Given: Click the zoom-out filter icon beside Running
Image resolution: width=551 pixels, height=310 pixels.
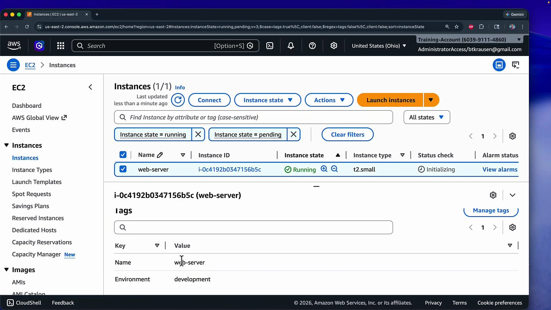Looking at the screenshot, I should click(334, 169).
